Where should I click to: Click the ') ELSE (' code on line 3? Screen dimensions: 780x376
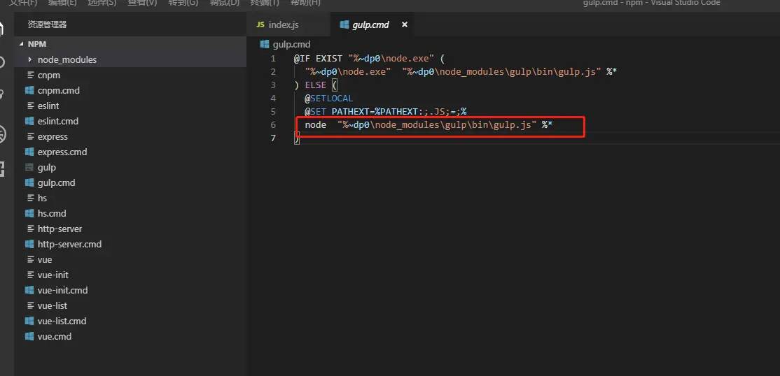(315, 85)
